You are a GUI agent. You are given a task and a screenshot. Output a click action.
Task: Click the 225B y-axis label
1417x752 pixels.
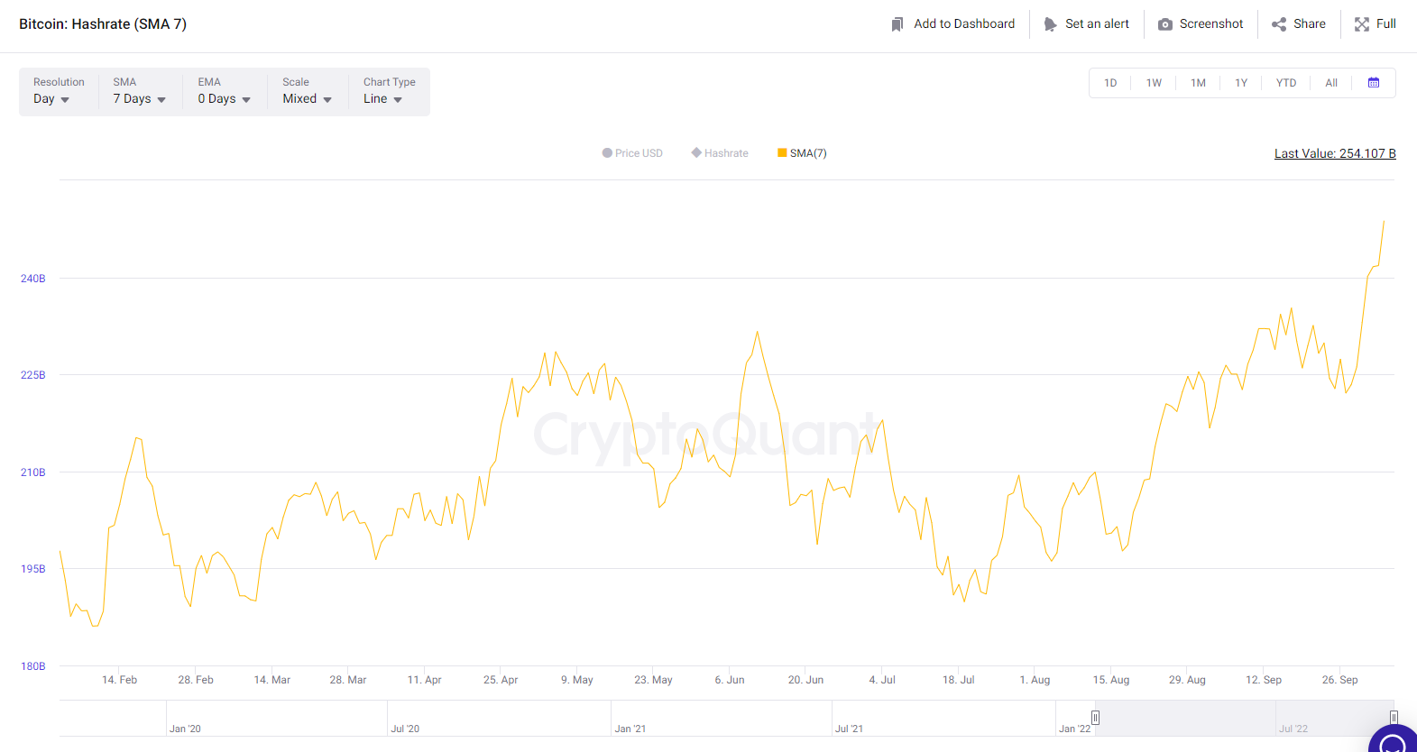(33, 375)
